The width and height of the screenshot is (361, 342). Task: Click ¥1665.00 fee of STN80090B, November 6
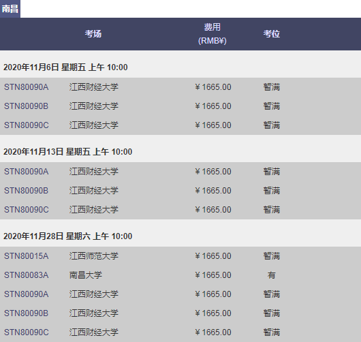click(213, 106)
